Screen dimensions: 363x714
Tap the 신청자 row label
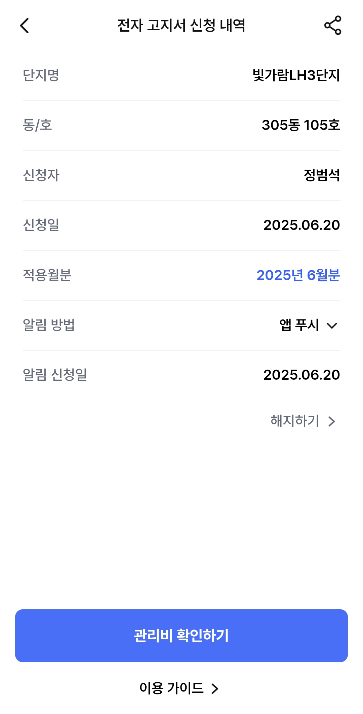click(x=41, y=175)
